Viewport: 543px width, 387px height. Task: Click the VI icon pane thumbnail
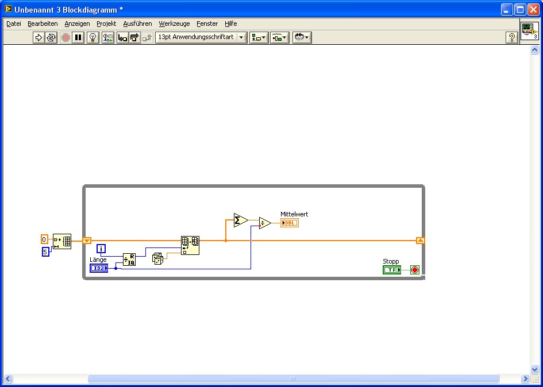click(530, 31)
